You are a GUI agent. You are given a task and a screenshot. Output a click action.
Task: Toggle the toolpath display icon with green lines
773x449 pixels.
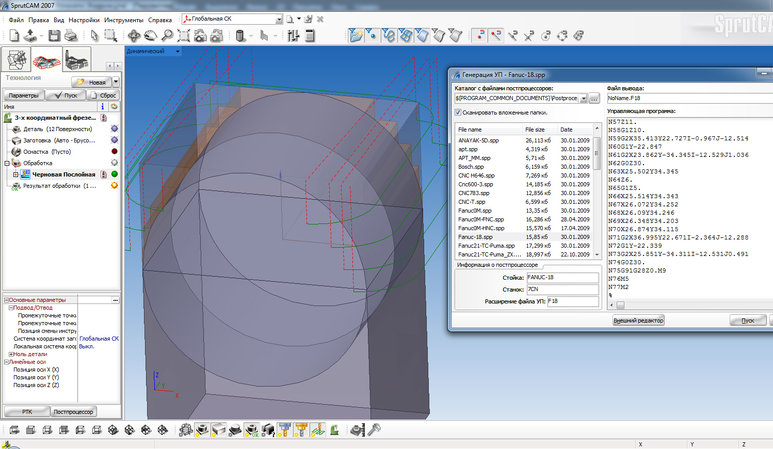click(318, 429)
